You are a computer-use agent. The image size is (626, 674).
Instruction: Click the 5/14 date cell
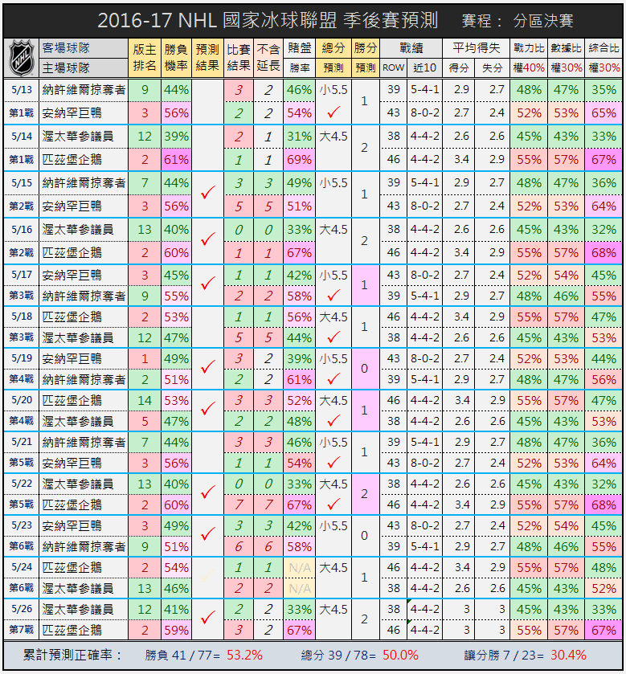22,137
